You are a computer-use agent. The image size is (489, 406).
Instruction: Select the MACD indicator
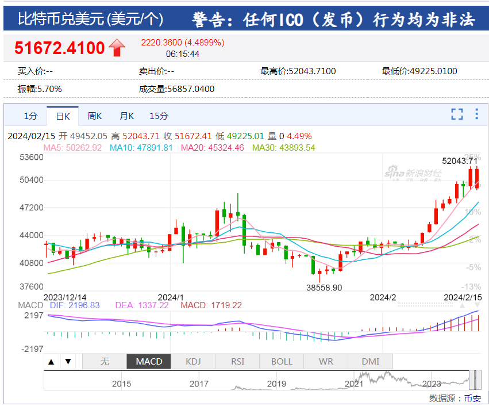tap(149, 361)
